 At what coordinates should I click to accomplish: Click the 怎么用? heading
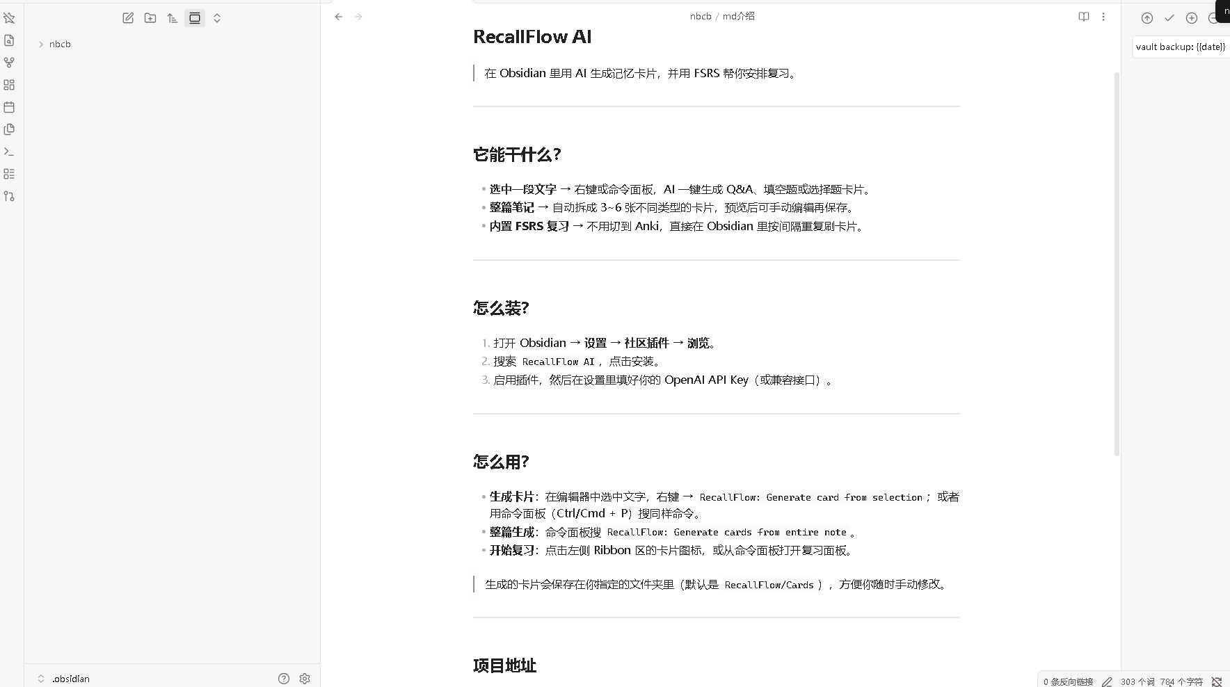point(501,462)
